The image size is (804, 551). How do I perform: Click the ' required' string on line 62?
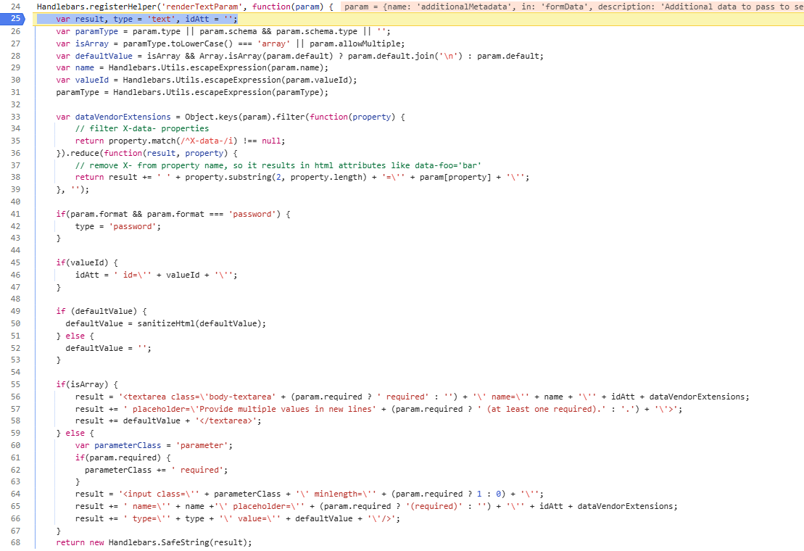(x=197, y=470)
